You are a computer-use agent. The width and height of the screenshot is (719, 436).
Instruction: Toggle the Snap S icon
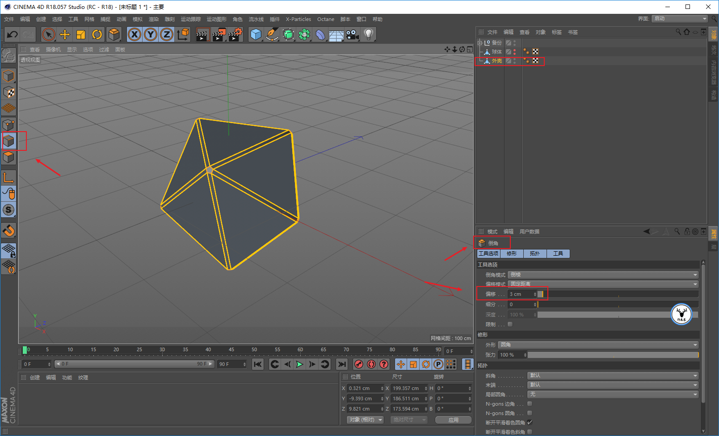coord(8,210)
